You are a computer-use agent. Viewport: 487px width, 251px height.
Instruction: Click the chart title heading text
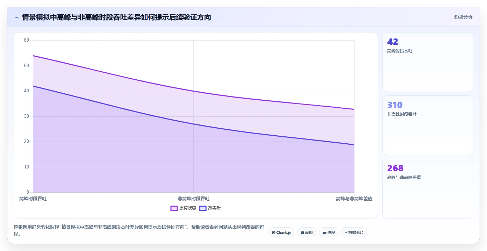tap(116, 17)
